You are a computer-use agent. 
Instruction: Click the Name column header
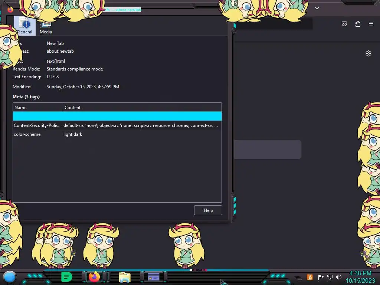pyautogui.click(x=38, y=107)
